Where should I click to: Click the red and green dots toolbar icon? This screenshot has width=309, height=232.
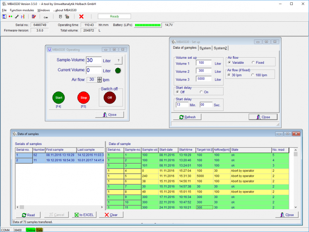(x=10, y=17)
